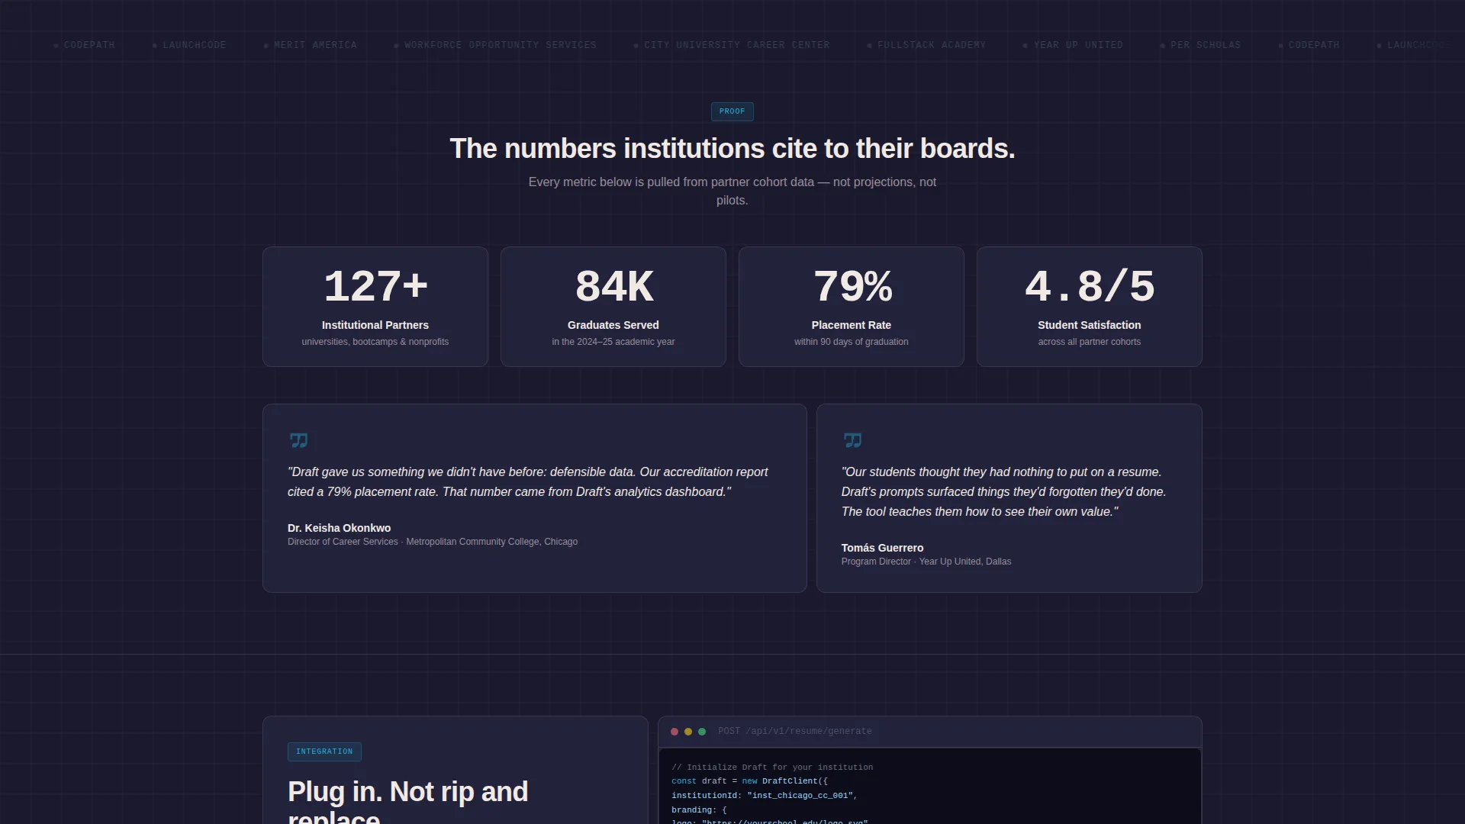This screenshot has height=824, width=1465.
Task: Click 'Director of Career Services · Metropolitan Community College, Chicago'
Action: point(433,542)
